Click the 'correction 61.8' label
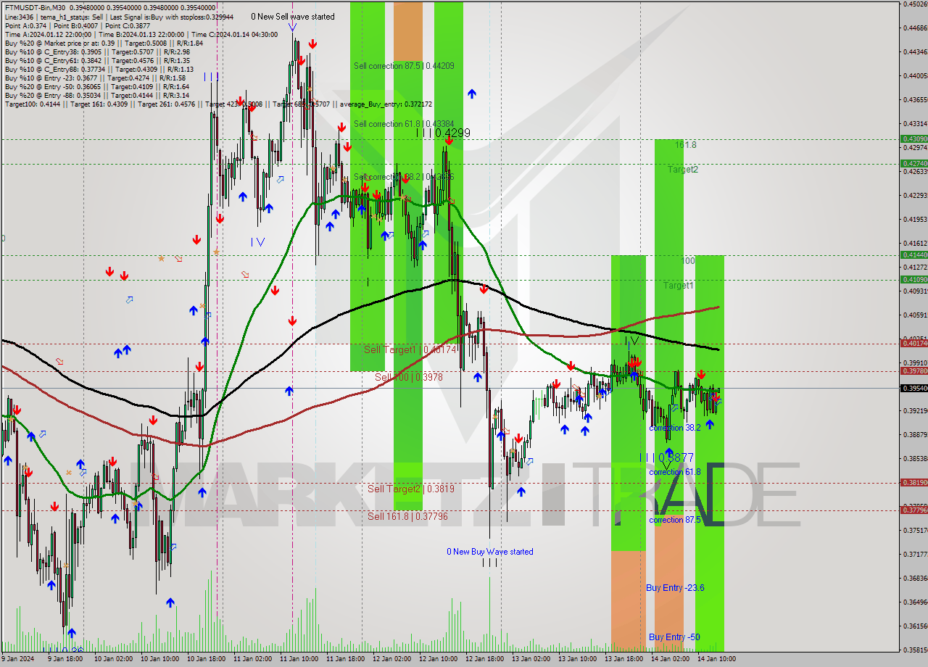Screen dimensions: 928x667 [675, 472]
